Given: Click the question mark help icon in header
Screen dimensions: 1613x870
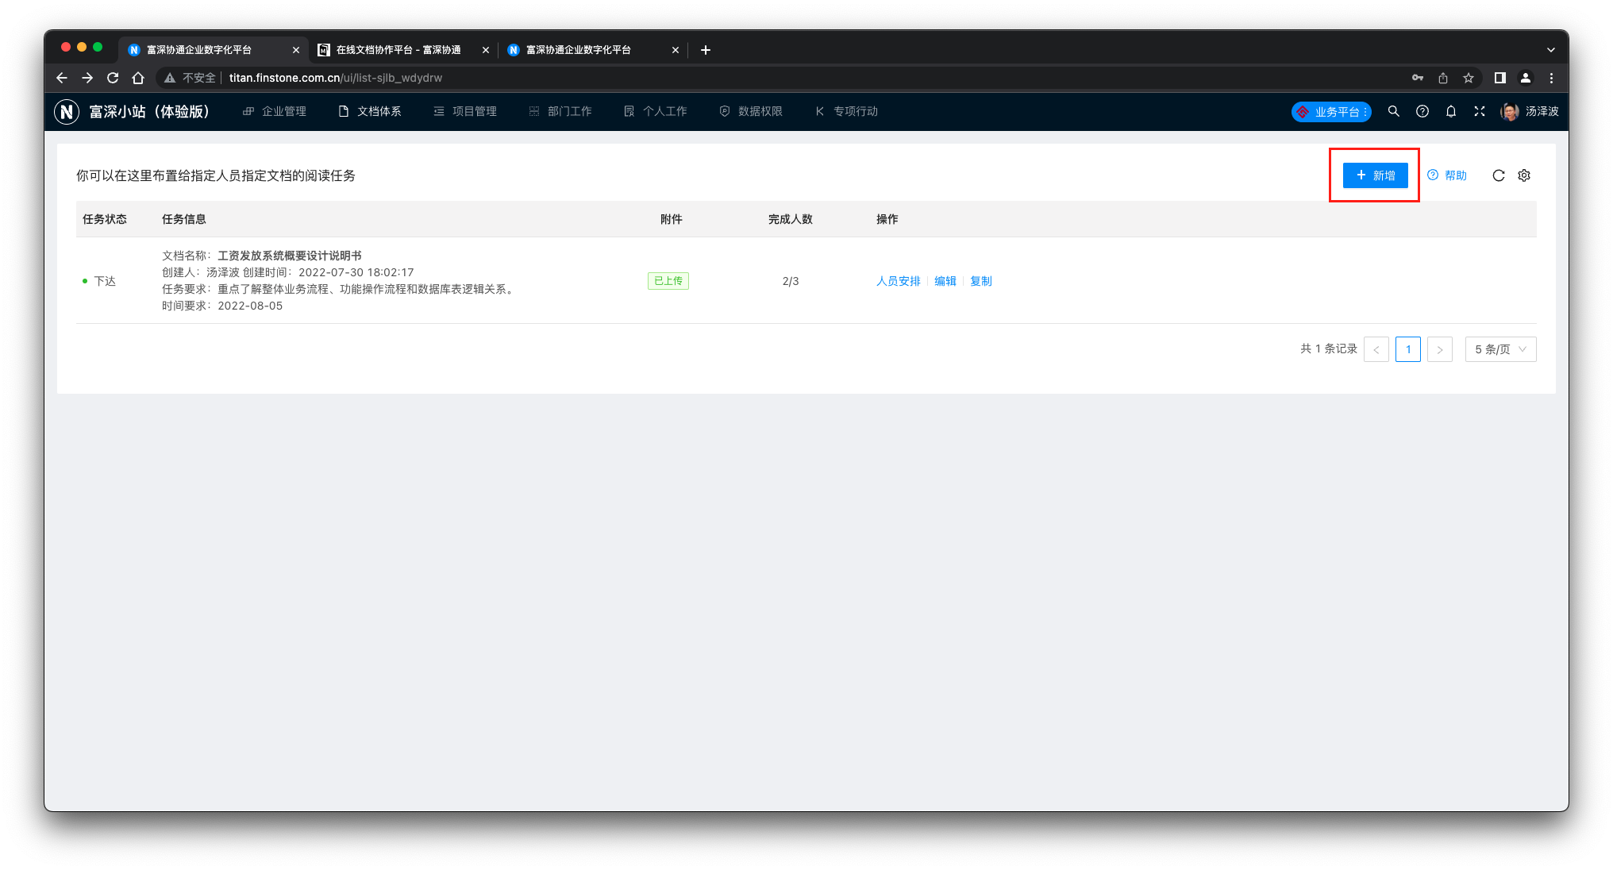Looking at the screenshot, I should (x=1422, y=111).
